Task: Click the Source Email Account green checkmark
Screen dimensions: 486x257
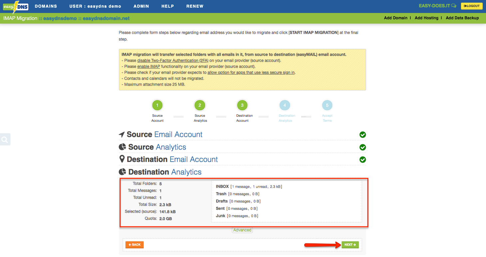Action: (363, 135)
